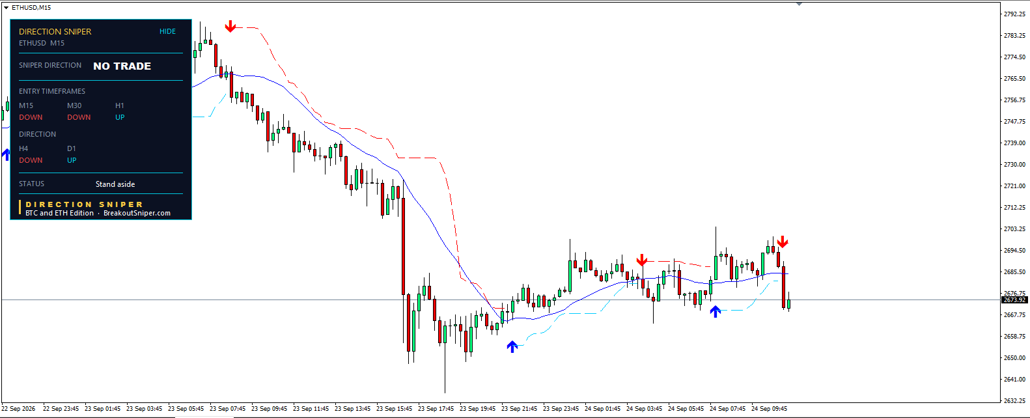Screen dimensions: 1030x418
Task: Click the '23 Sep 15:45' time axis label
Action: [x=394, y=409]
